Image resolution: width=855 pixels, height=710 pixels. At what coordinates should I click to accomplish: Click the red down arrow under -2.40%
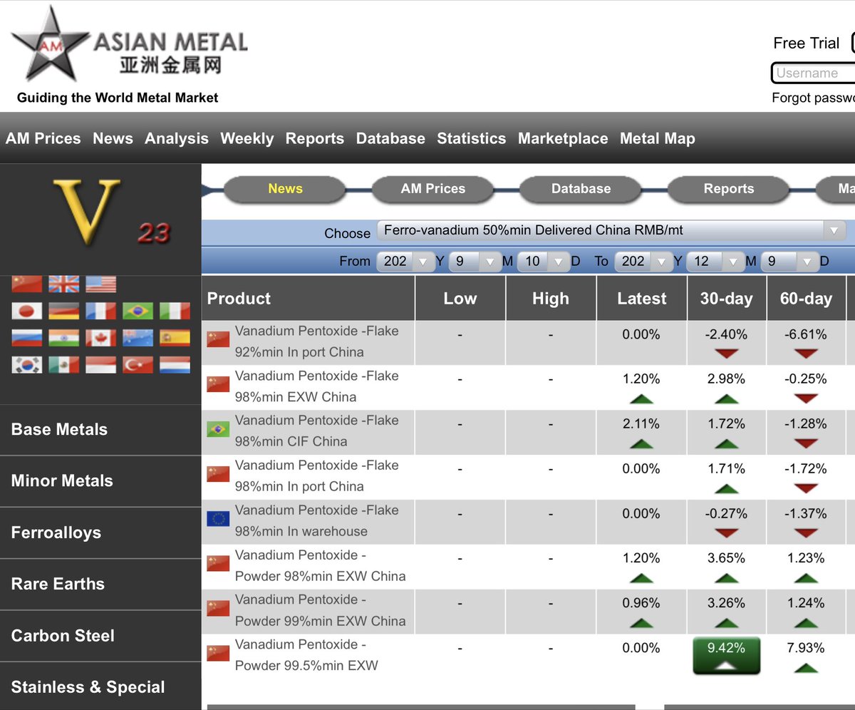tap(726, 354)
